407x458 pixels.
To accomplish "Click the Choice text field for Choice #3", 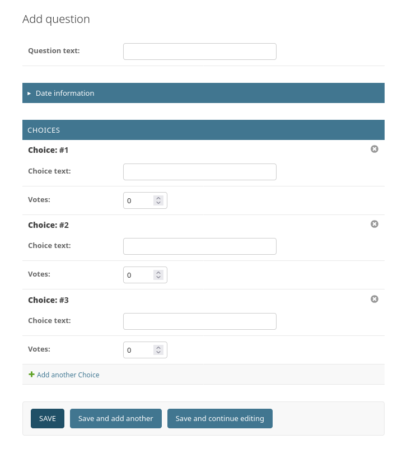I will tap(199, 321).
